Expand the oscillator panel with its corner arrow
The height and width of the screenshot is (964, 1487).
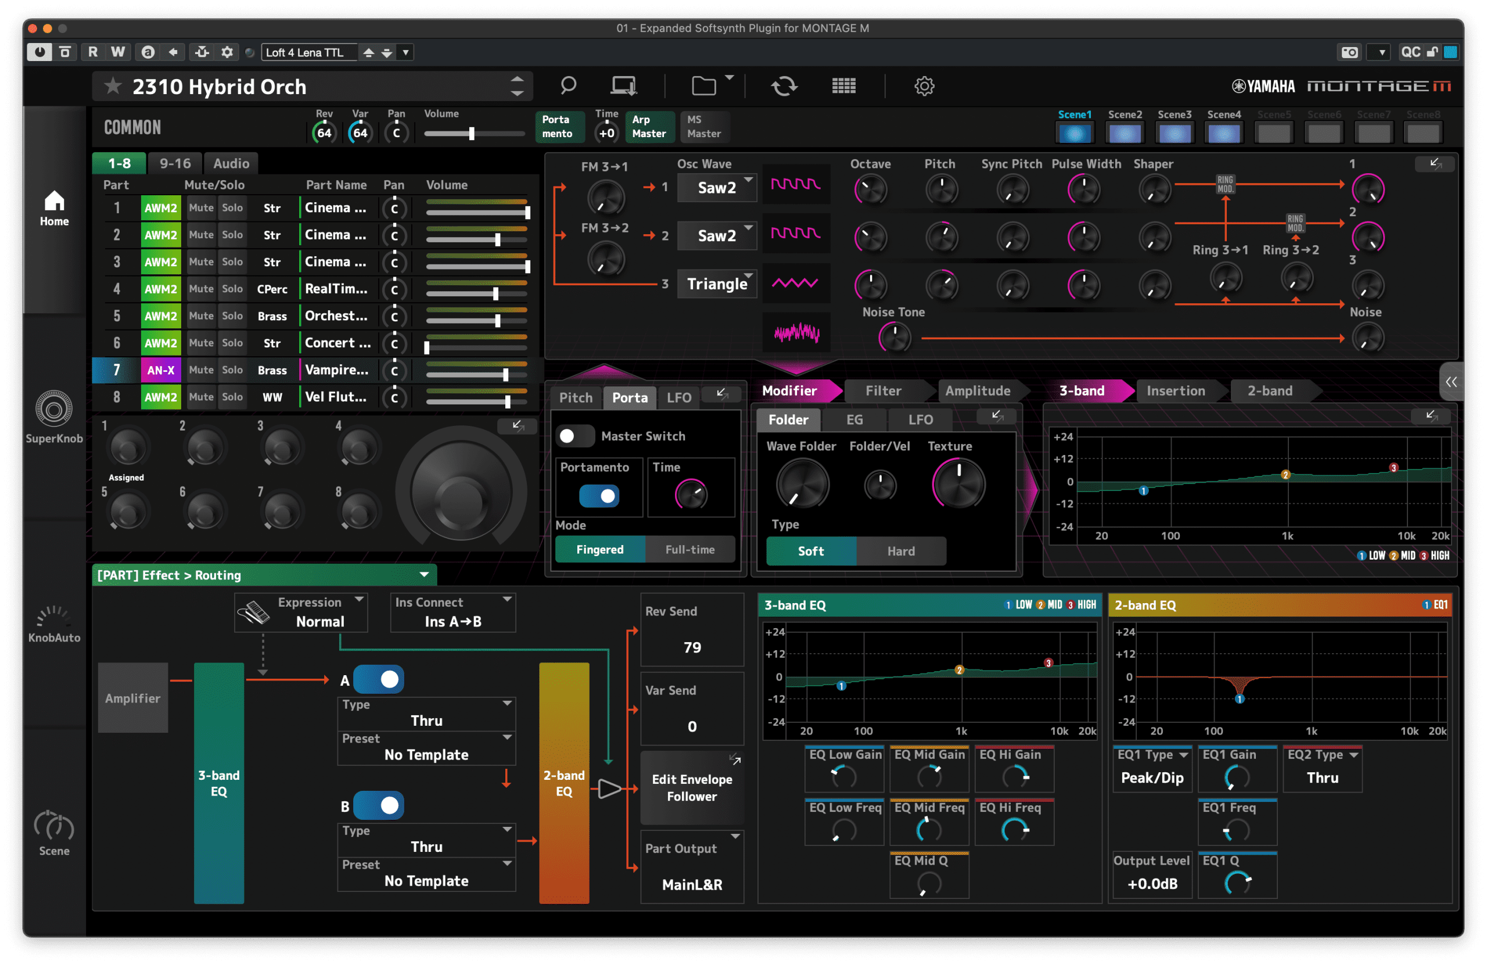tap(1435, 164)
